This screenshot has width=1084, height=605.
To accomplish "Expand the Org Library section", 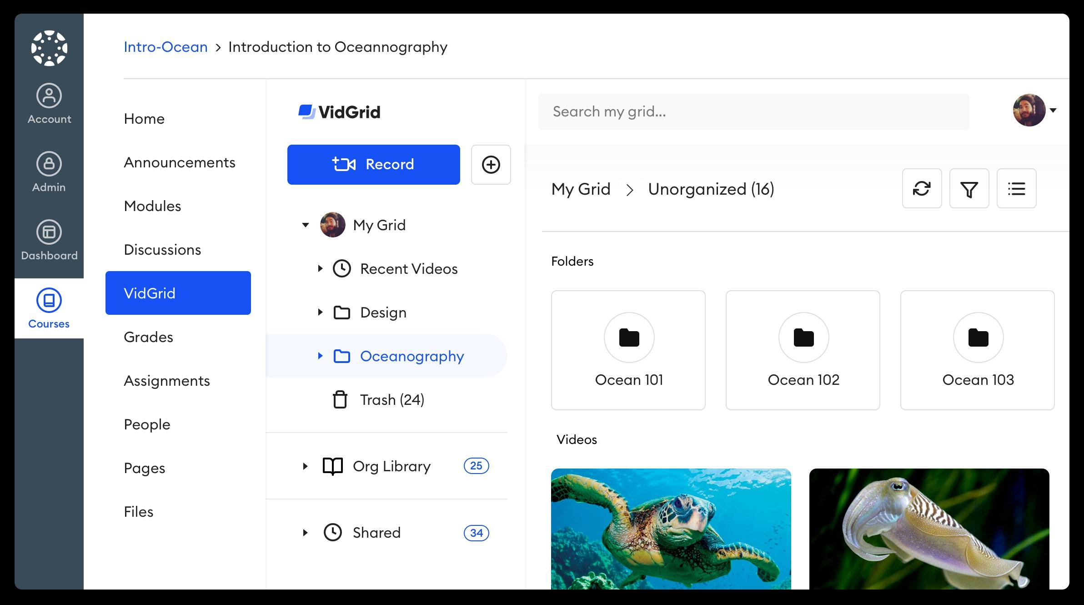I will 305,466.
